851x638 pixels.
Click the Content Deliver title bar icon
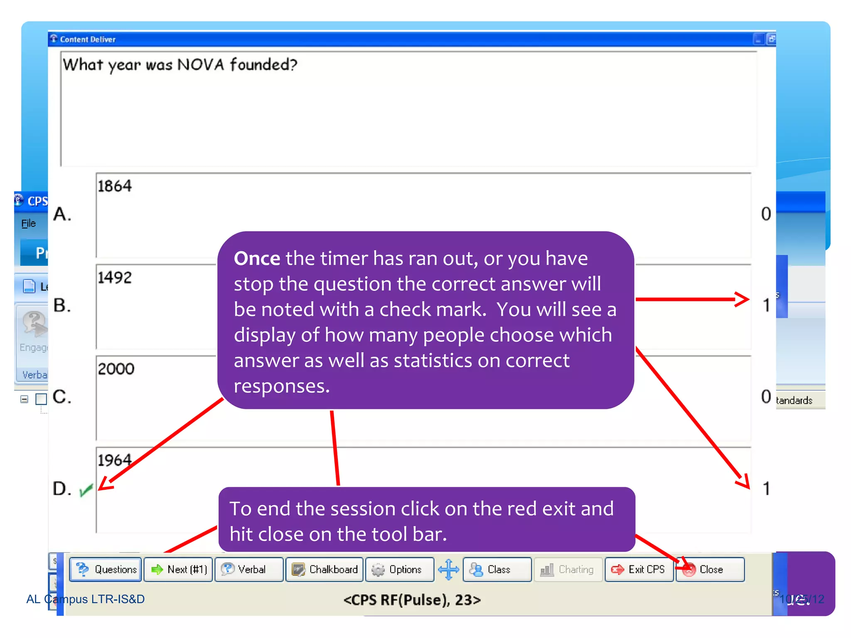(54, 39)
